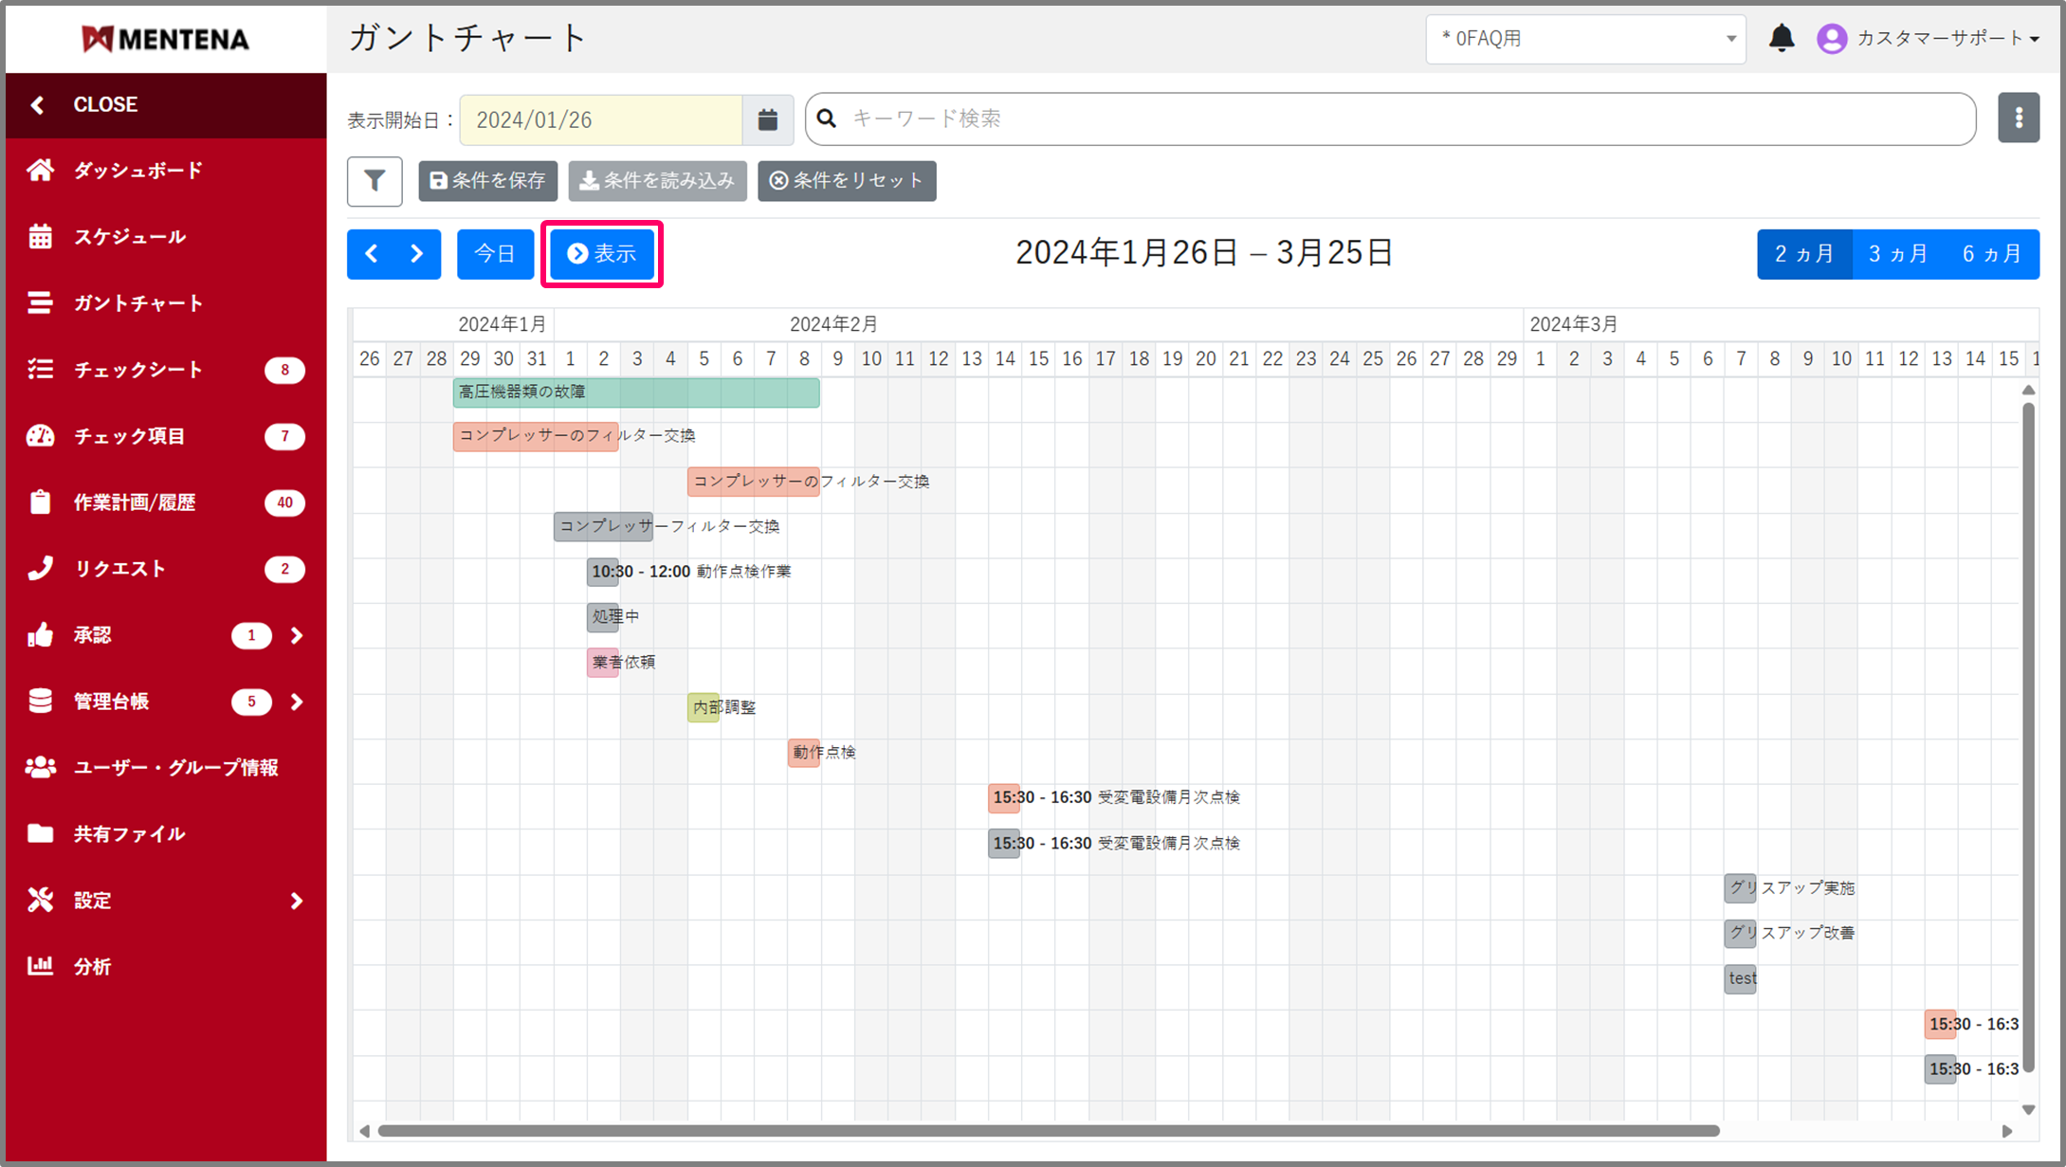Click the ダッシュボード home icon
The height and width of the screenshot is (1167, 2066).
40,171
